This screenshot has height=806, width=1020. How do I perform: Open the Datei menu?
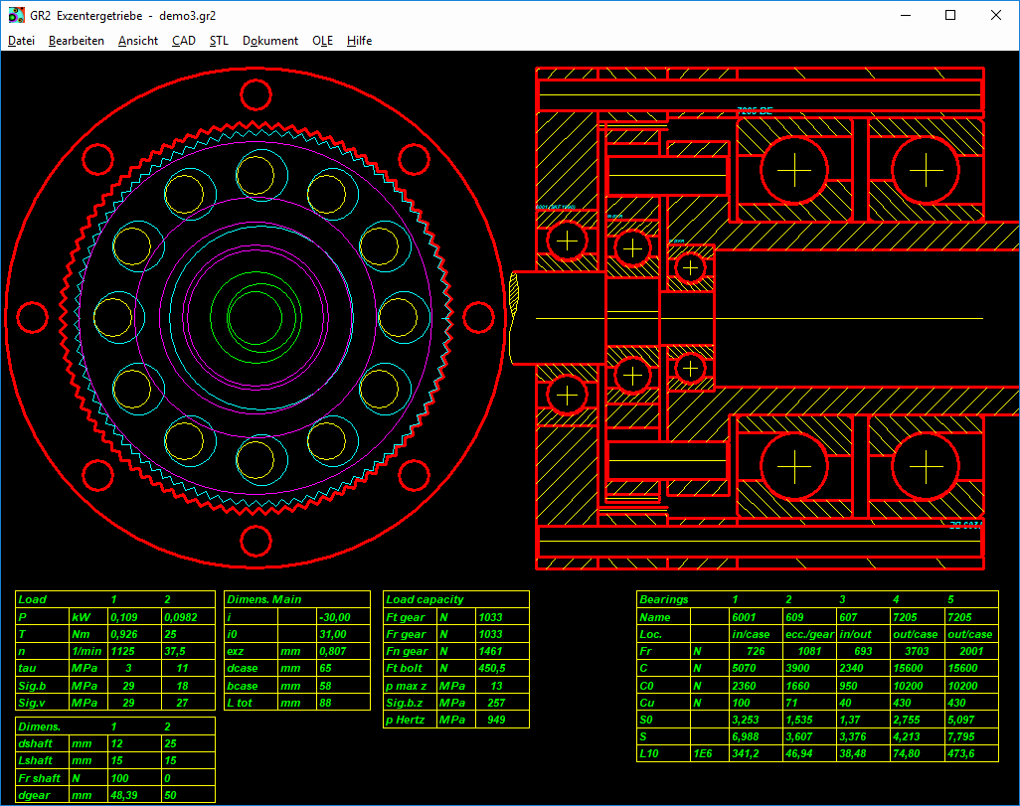(x=21, y=41)
